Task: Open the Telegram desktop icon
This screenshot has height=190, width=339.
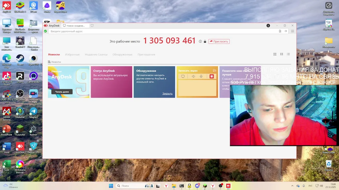Action: click(x=33, y=113)
